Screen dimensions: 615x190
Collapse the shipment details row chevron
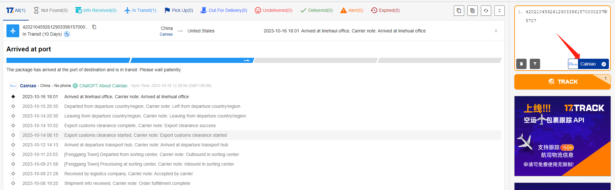point(496,31)
